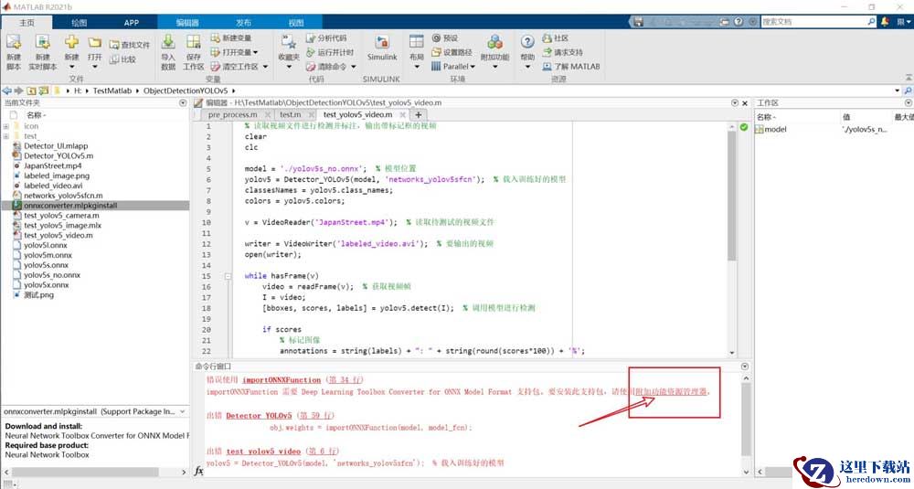The height and width of the screenshot is (489, 914).
Task: Select onnxconverter.mlpkginstall in the file list
Action: [x=70, y=205]
